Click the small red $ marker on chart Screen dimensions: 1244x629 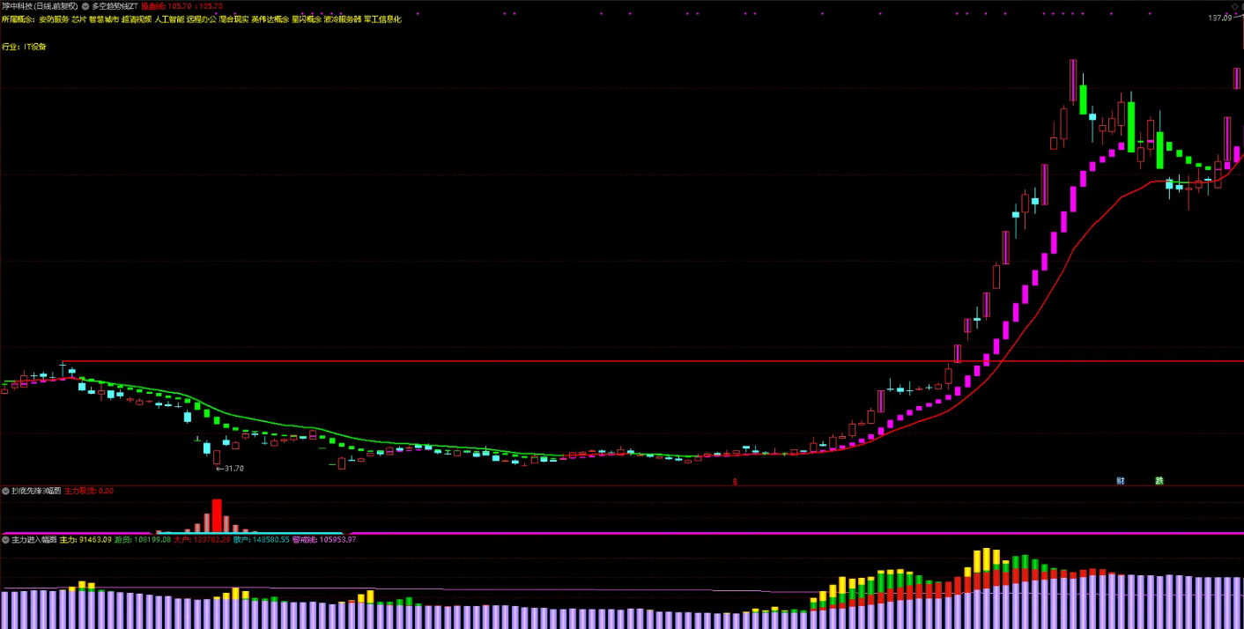pyautogui.click(x=735, y=482)
